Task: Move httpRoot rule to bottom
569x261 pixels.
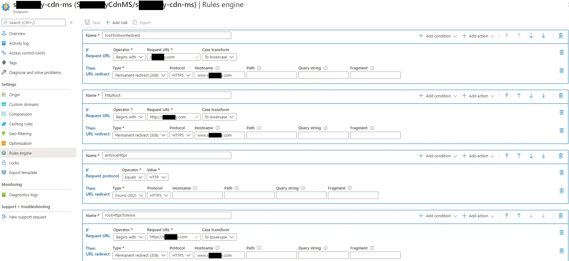Action: 543,96
